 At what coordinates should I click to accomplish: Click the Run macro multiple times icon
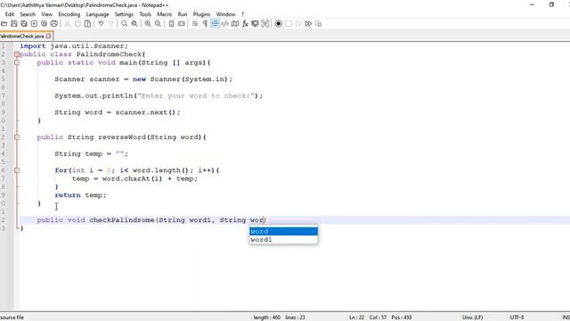pyautogui.click(x=308, y=24)
